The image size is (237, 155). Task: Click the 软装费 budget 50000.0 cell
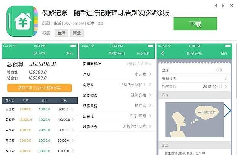25,140
